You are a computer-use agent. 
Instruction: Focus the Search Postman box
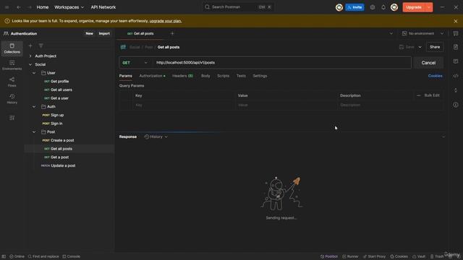238,7
